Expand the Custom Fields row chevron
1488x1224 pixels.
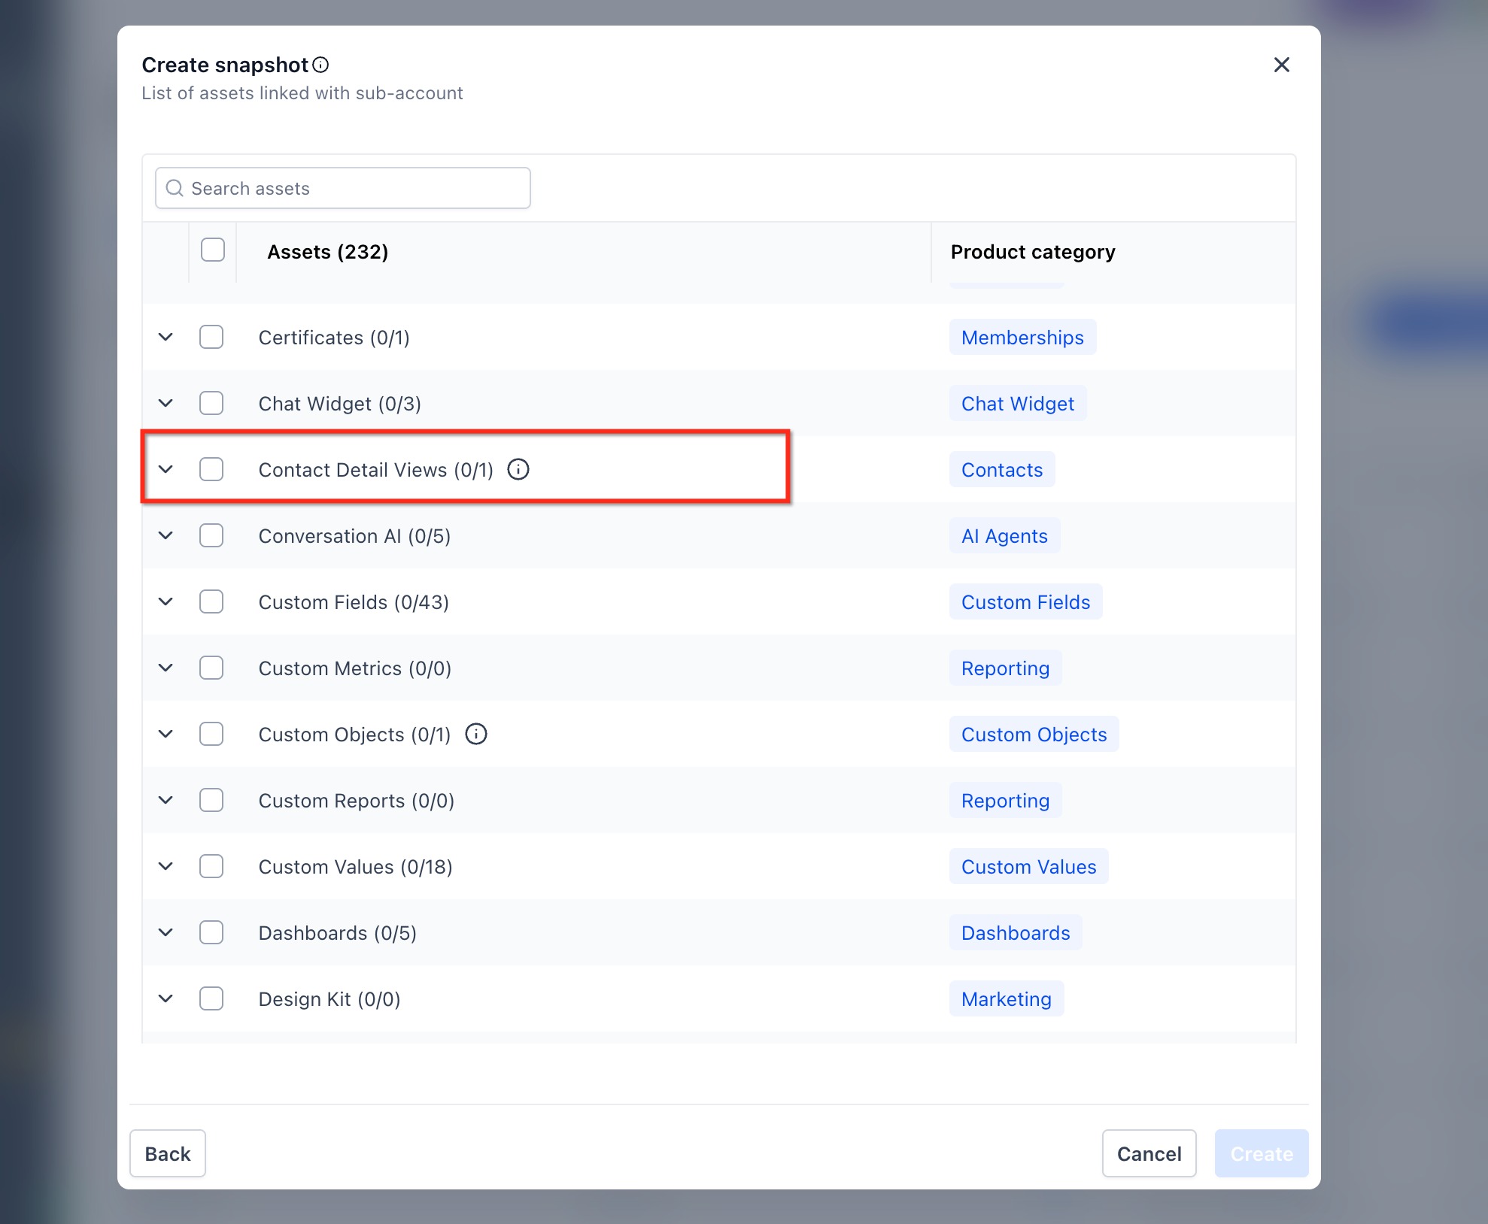[x=166, y=601]
